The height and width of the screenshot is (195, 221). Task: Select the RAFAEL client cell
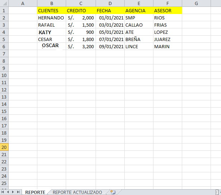pos(52,25)
